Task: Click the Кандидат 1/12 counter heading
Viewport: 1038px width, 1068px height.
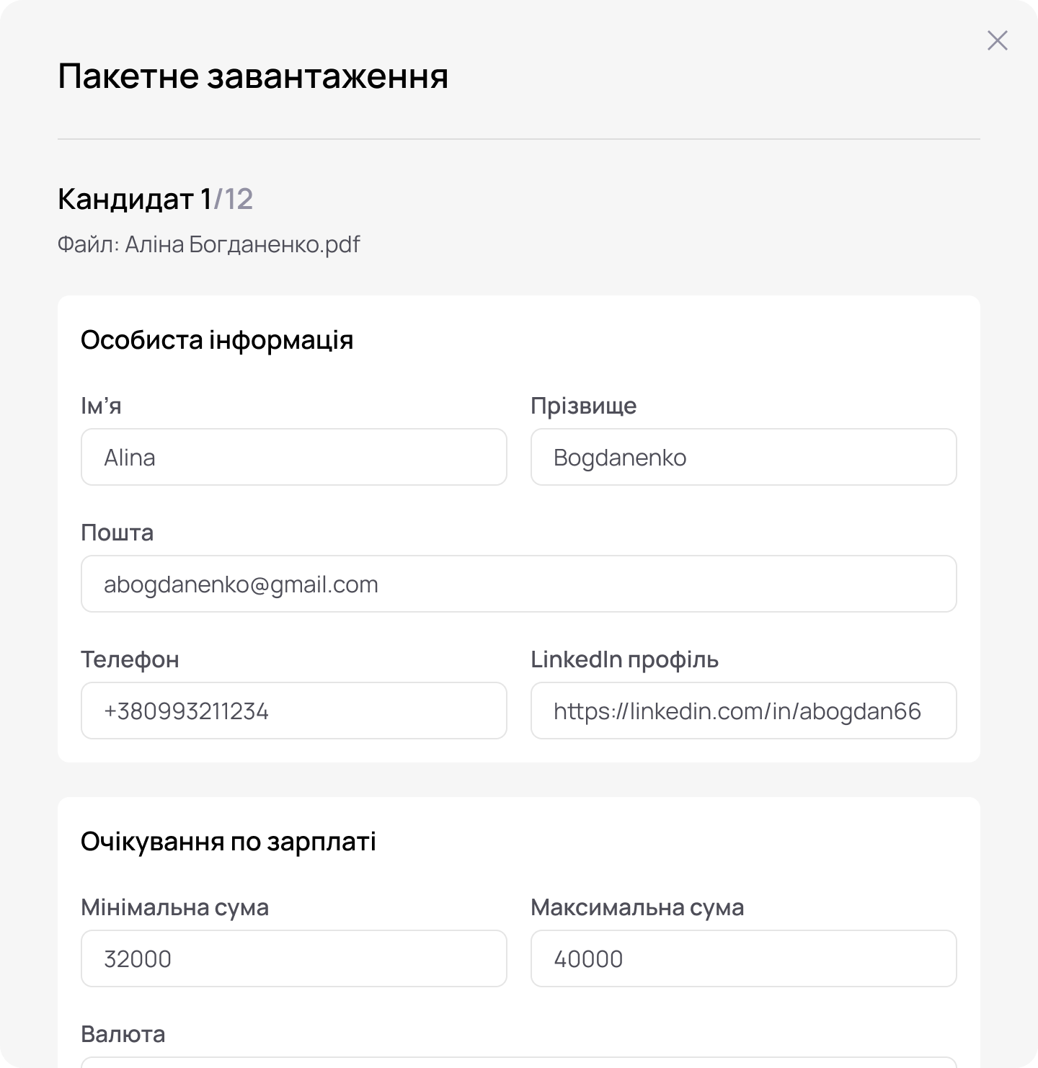Action: click(155, 199)
